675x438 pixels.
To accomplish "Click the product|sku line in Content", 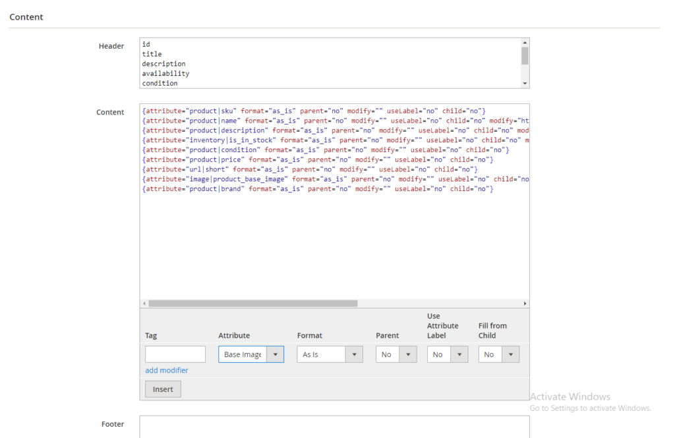I will coord(313,111).
